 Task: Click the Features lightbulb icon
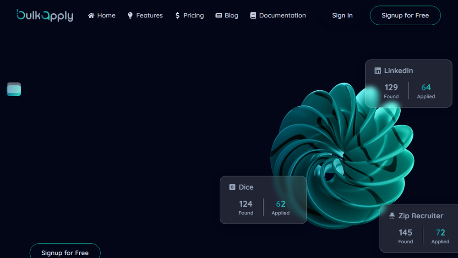click(130, 16)
